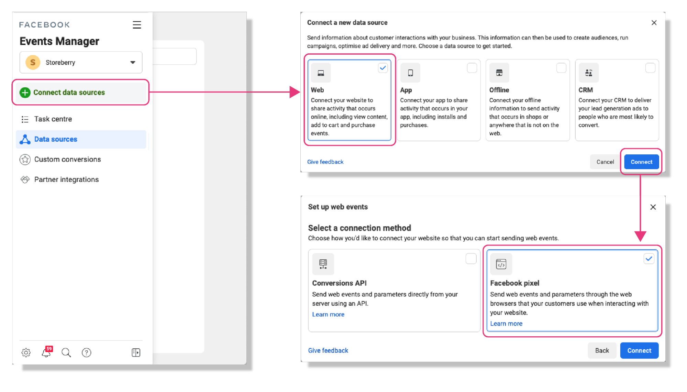687x392 pixels.
Task: Click the CRM card title text
Action: [x=586, y=90]
